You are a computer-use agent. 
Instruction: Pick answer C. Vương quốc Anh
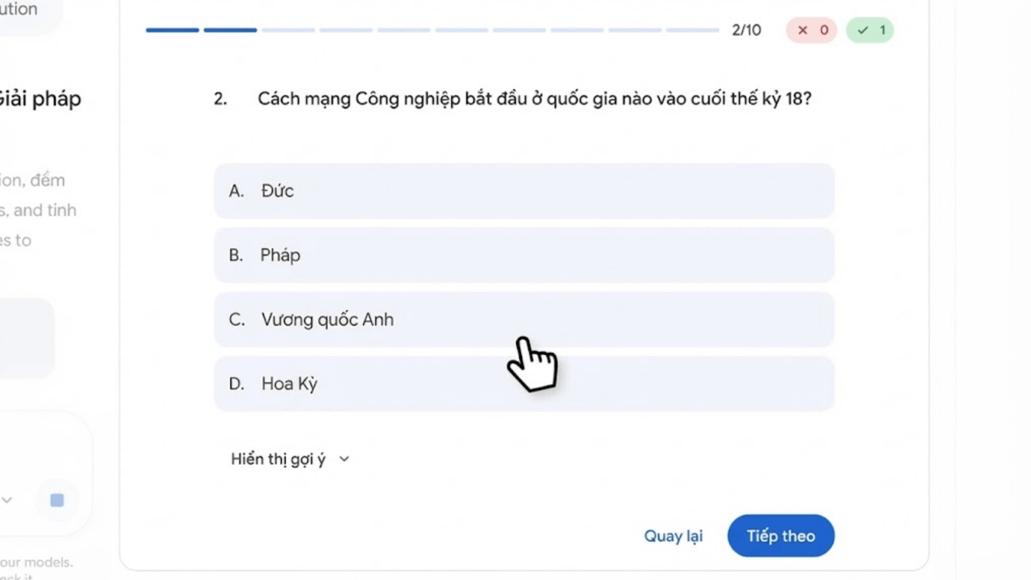pyautogui.click(x=523, y=320)
